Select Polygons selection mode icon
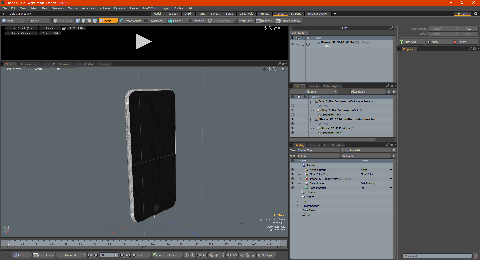 point(89,21)
